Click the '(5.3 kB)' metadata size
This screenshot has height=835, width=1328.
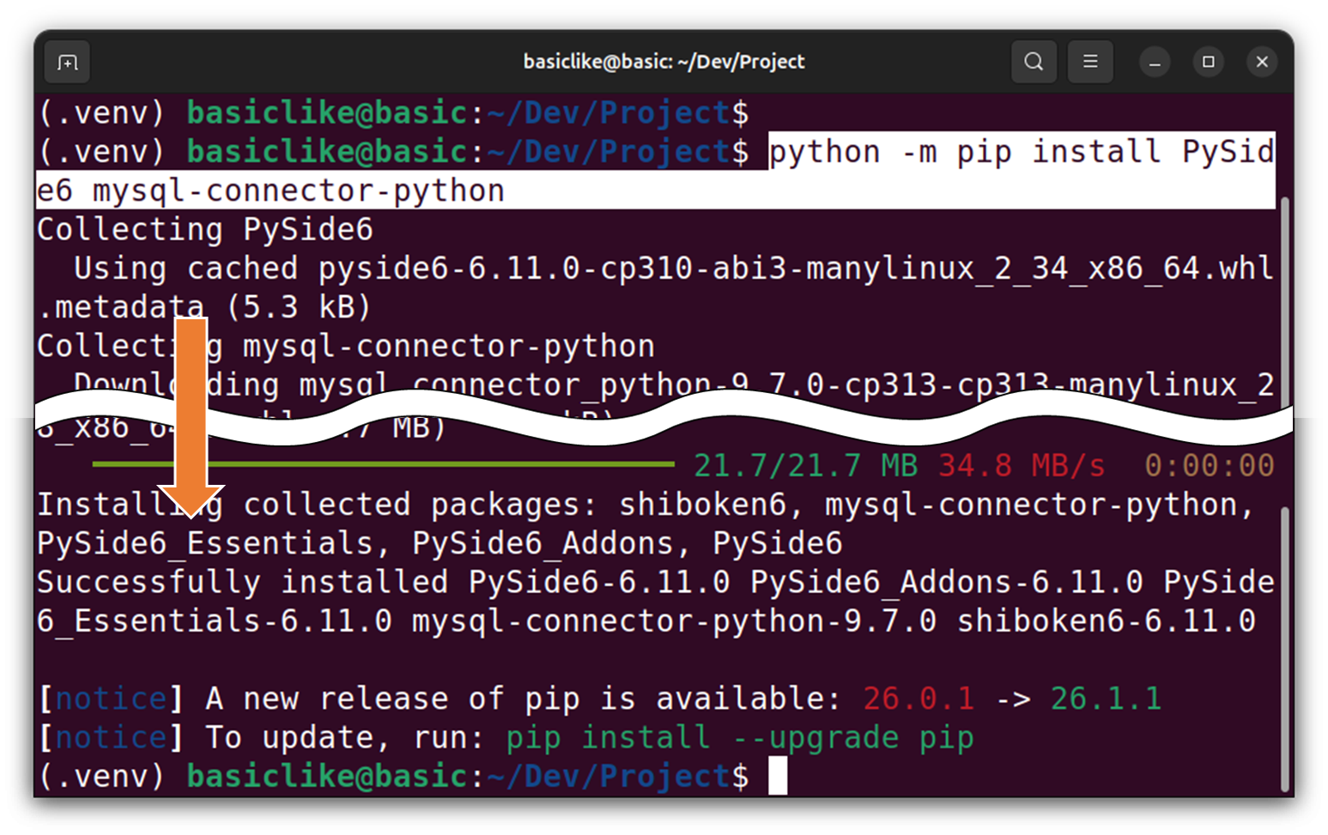coord(298,307)
